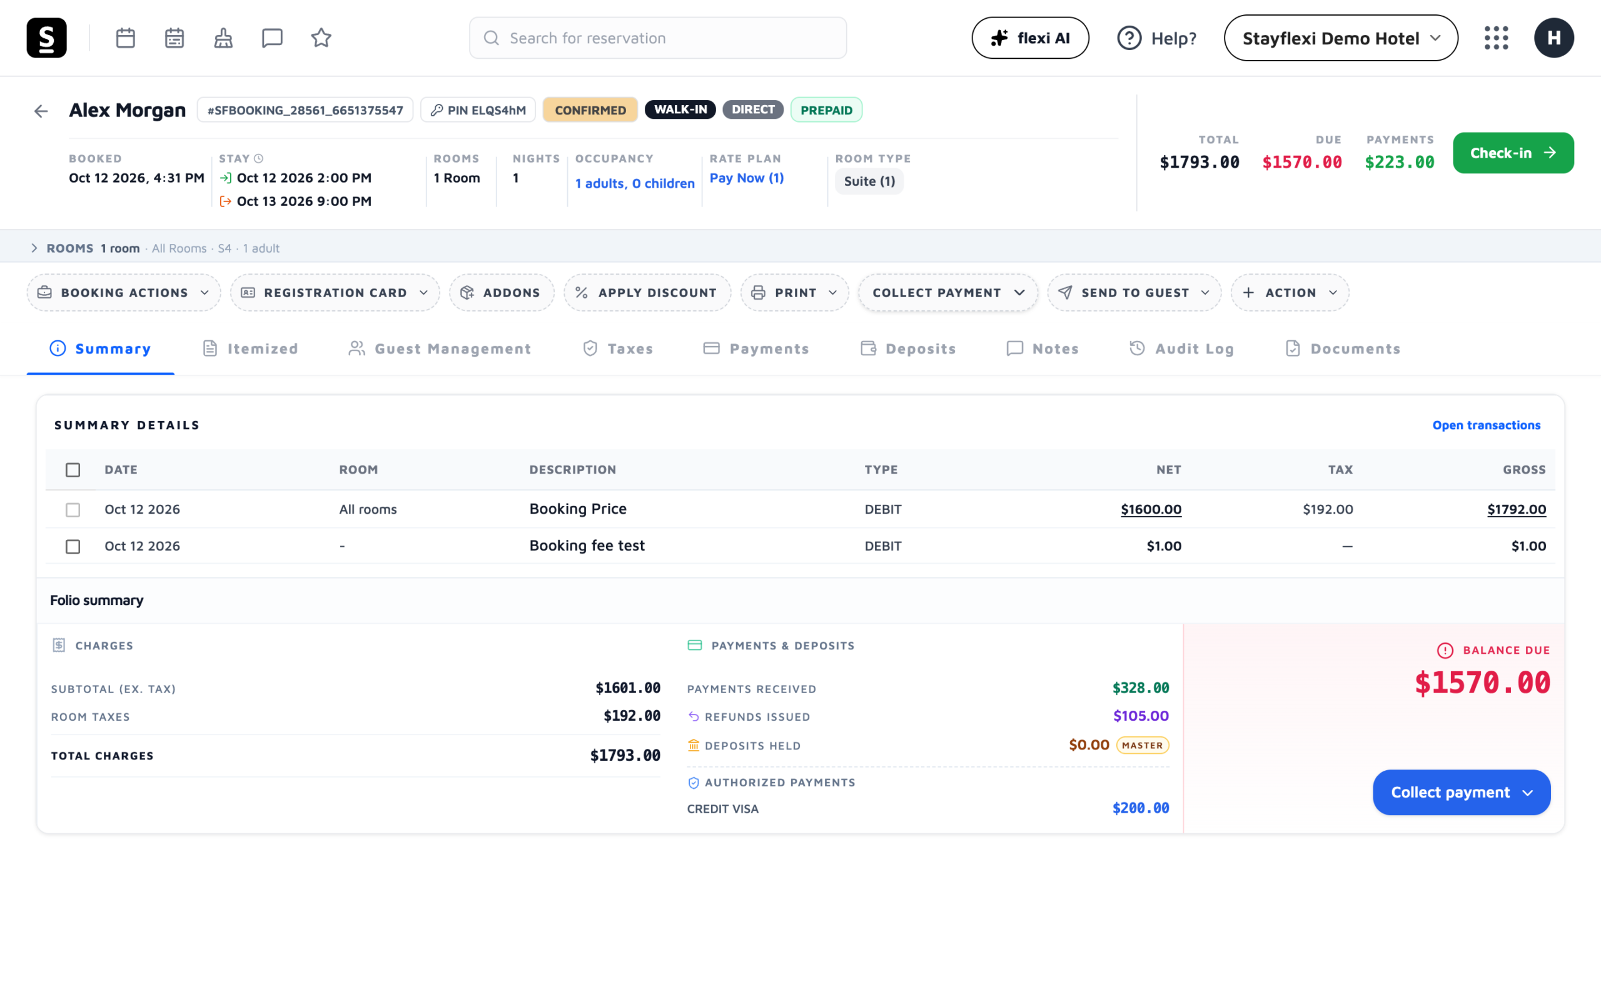
Task: Switch to the Deposits tab
Action: click(x=907, y=349)
